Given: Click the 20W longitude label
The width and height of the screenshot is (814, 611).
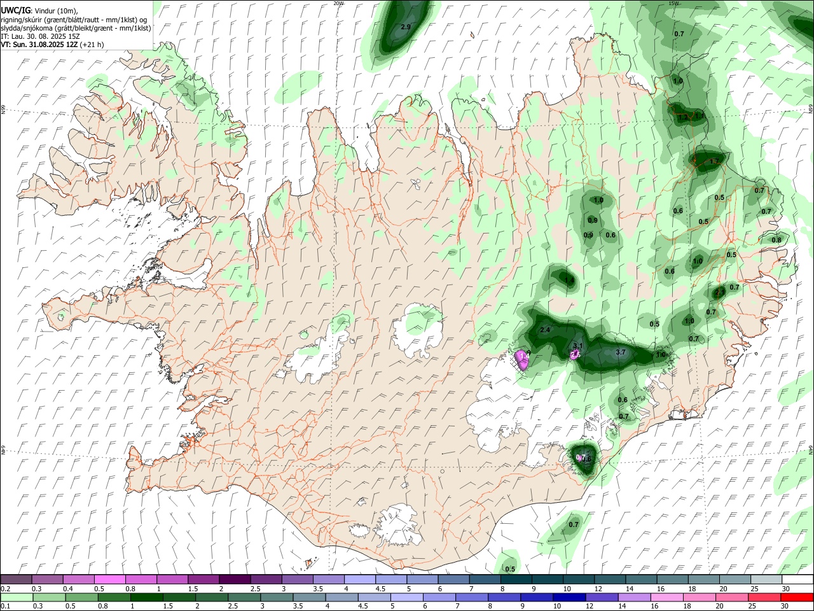Looking at the screenshot, I should [x=338, y=3].
